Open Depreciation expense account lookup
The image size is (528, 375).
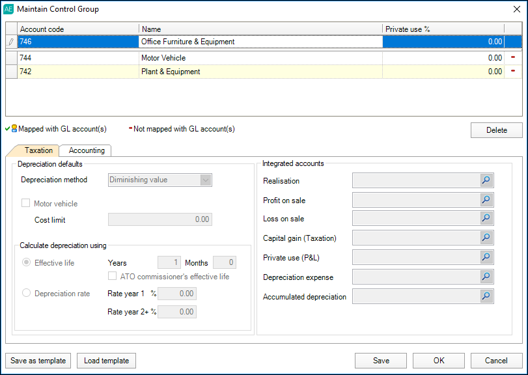(486, 277)
